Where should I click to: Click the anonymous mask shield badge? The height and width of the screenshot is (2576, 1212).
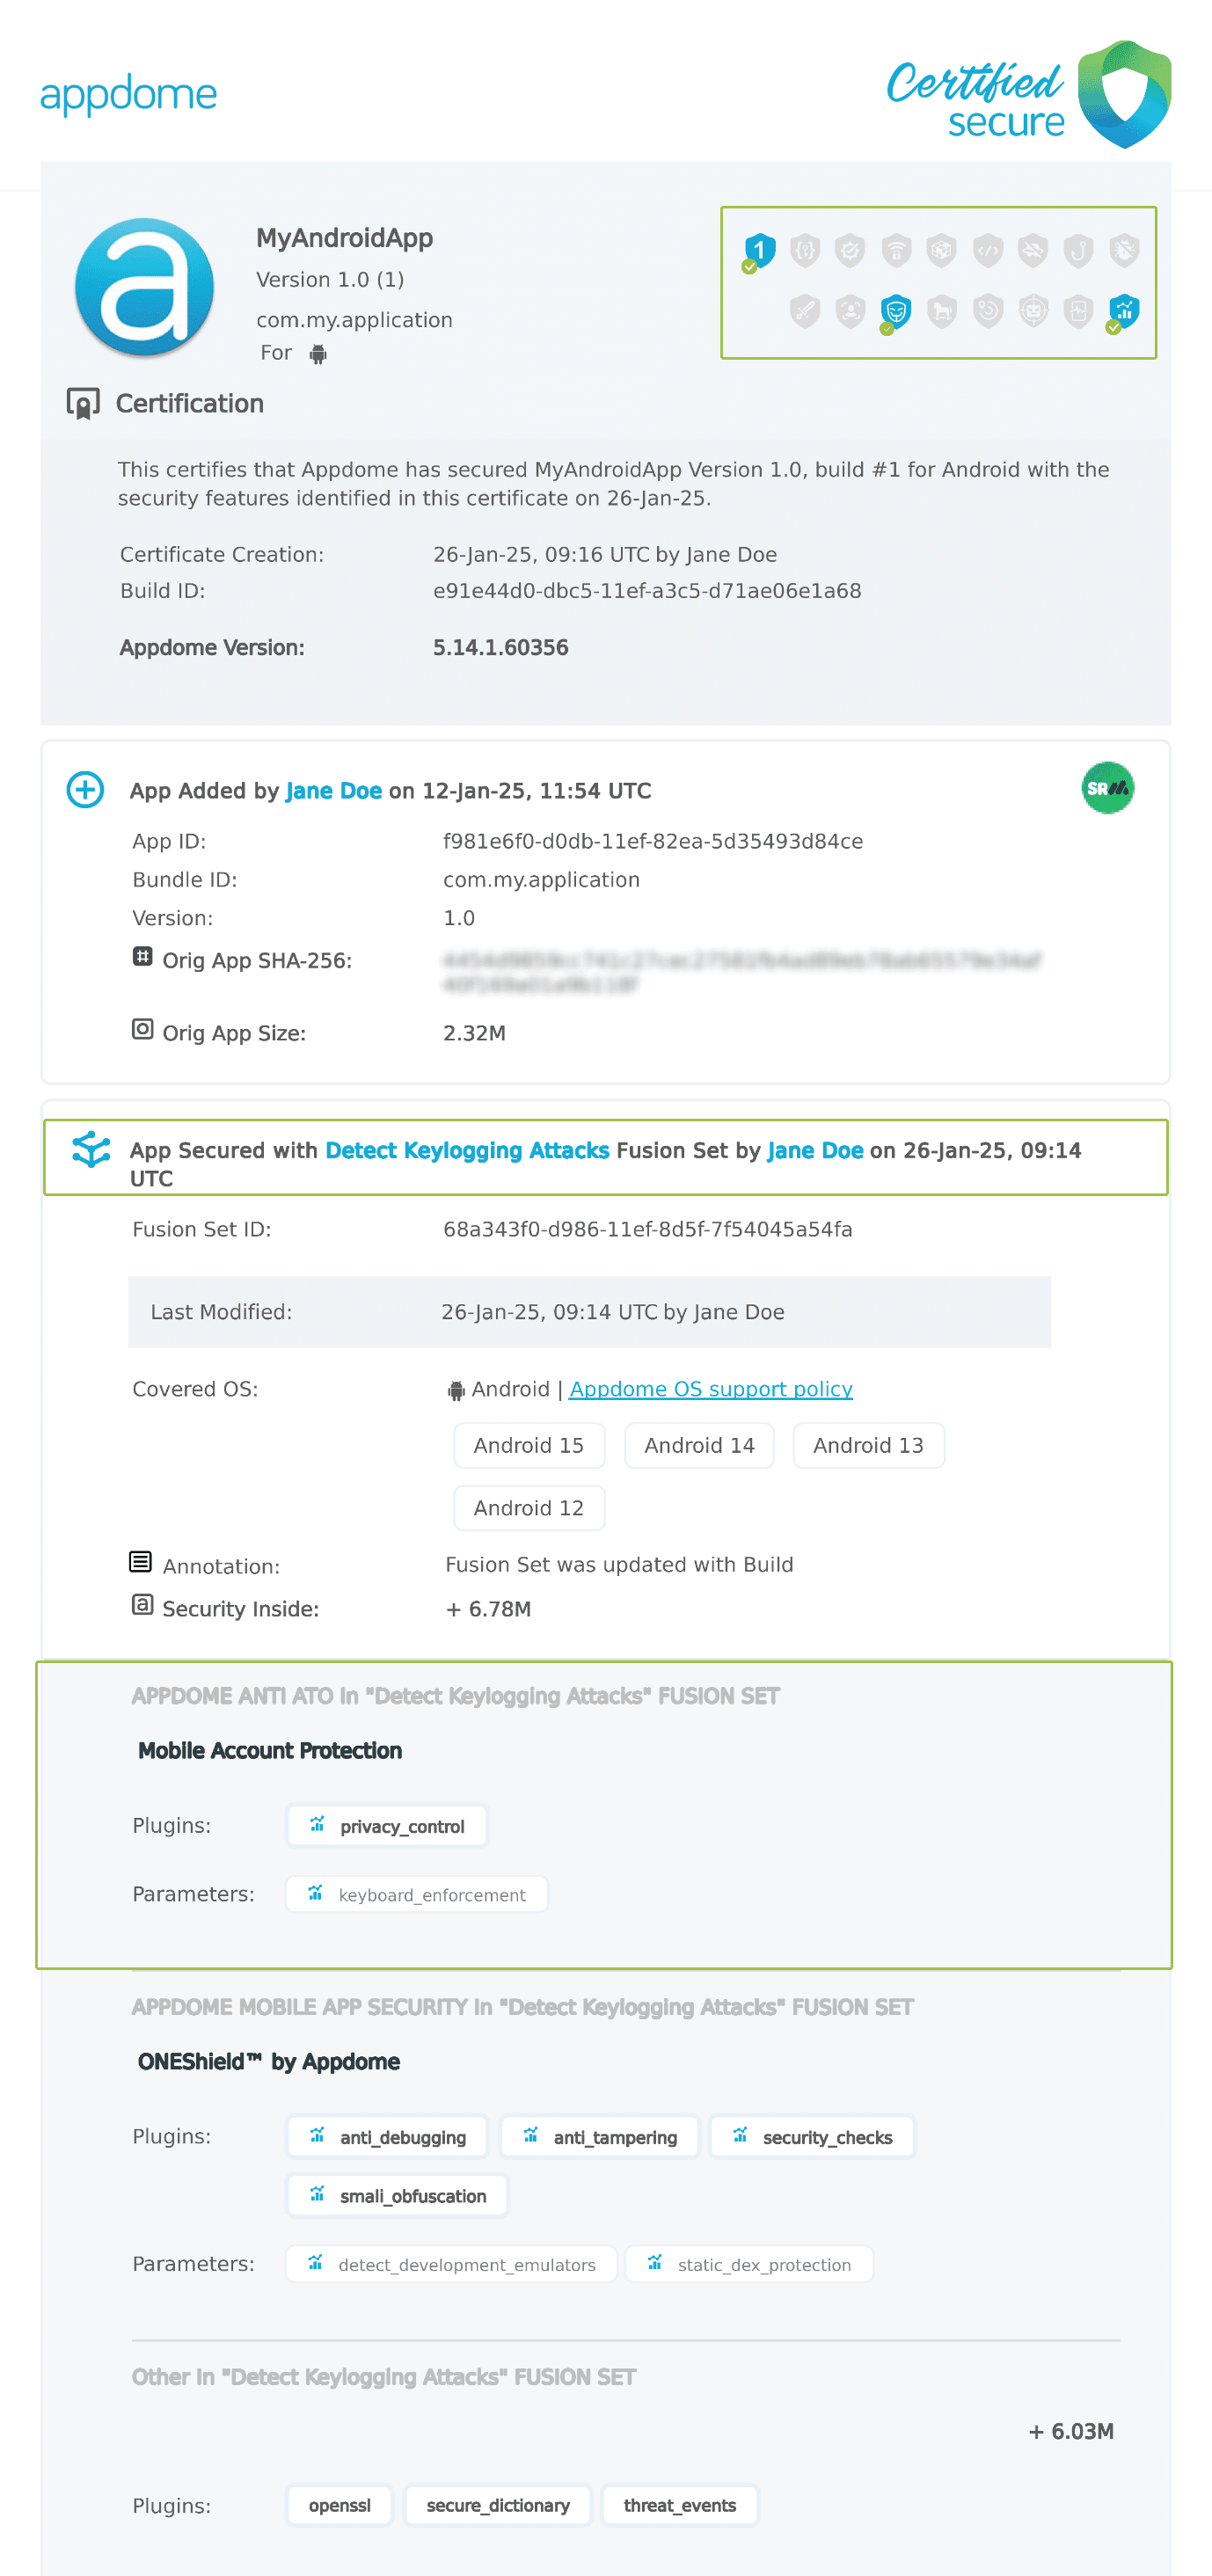[x=895, y=312]
